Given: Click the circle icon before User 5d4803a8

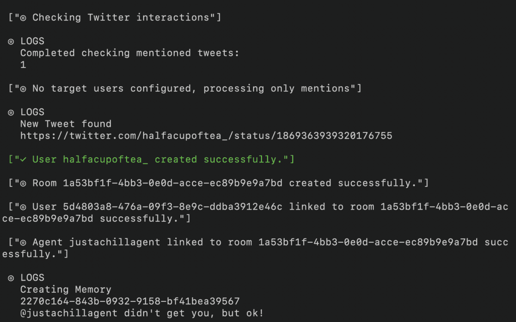Looking at the screenshot, I should point(23,207).
